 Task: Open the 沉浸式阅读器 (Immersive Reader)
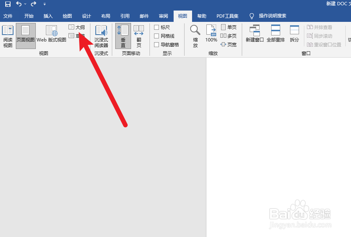click(x=101, y=35)
